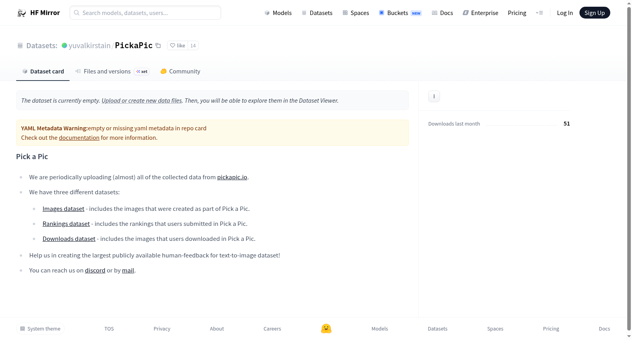Open the pickapic.io link

point(232,177)
